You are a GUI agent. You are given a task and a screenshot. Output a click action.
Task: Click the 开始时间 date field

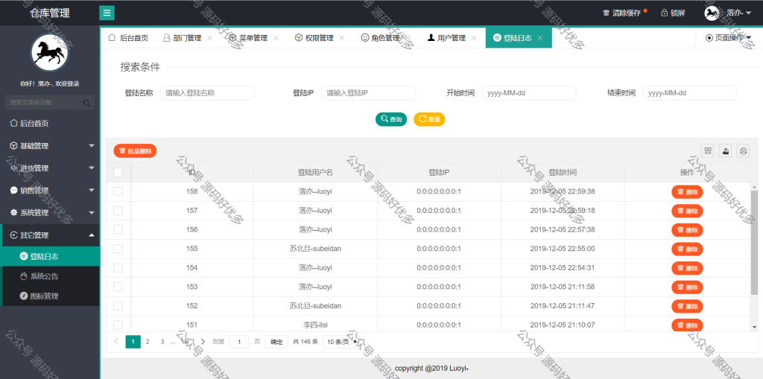[529, 93]
